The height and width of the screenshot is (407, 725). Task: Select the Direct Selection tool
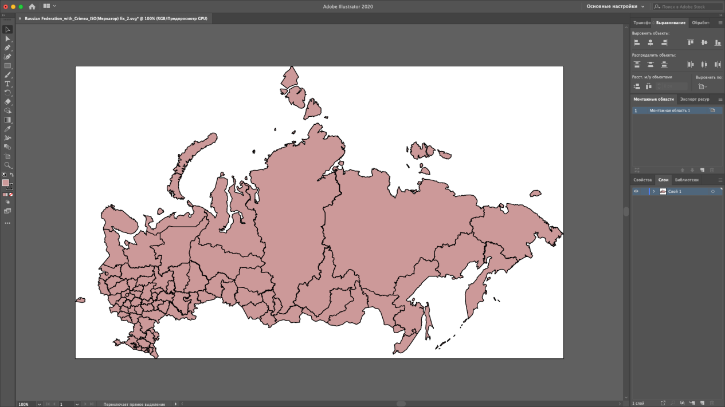[x=7, y=38]
